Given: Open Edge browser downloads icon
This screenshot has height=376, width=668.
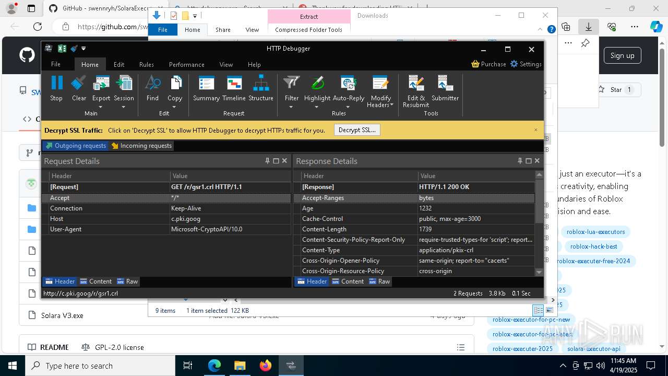Looking at the screenshot, I should click(x=588, y=27).
